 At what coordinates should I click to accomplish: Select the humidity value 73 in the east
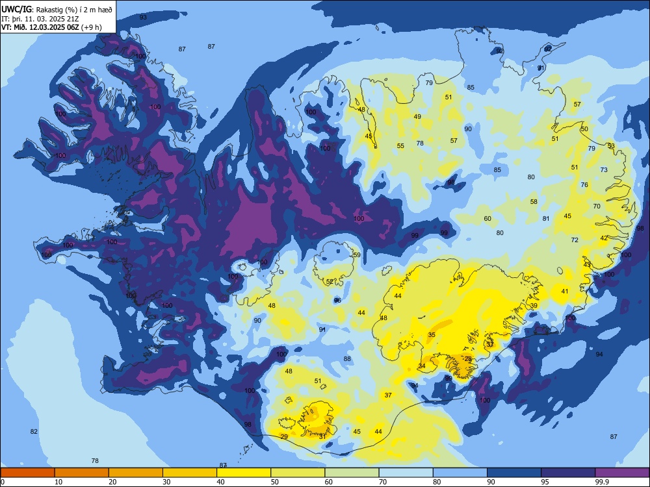(604, 169)
